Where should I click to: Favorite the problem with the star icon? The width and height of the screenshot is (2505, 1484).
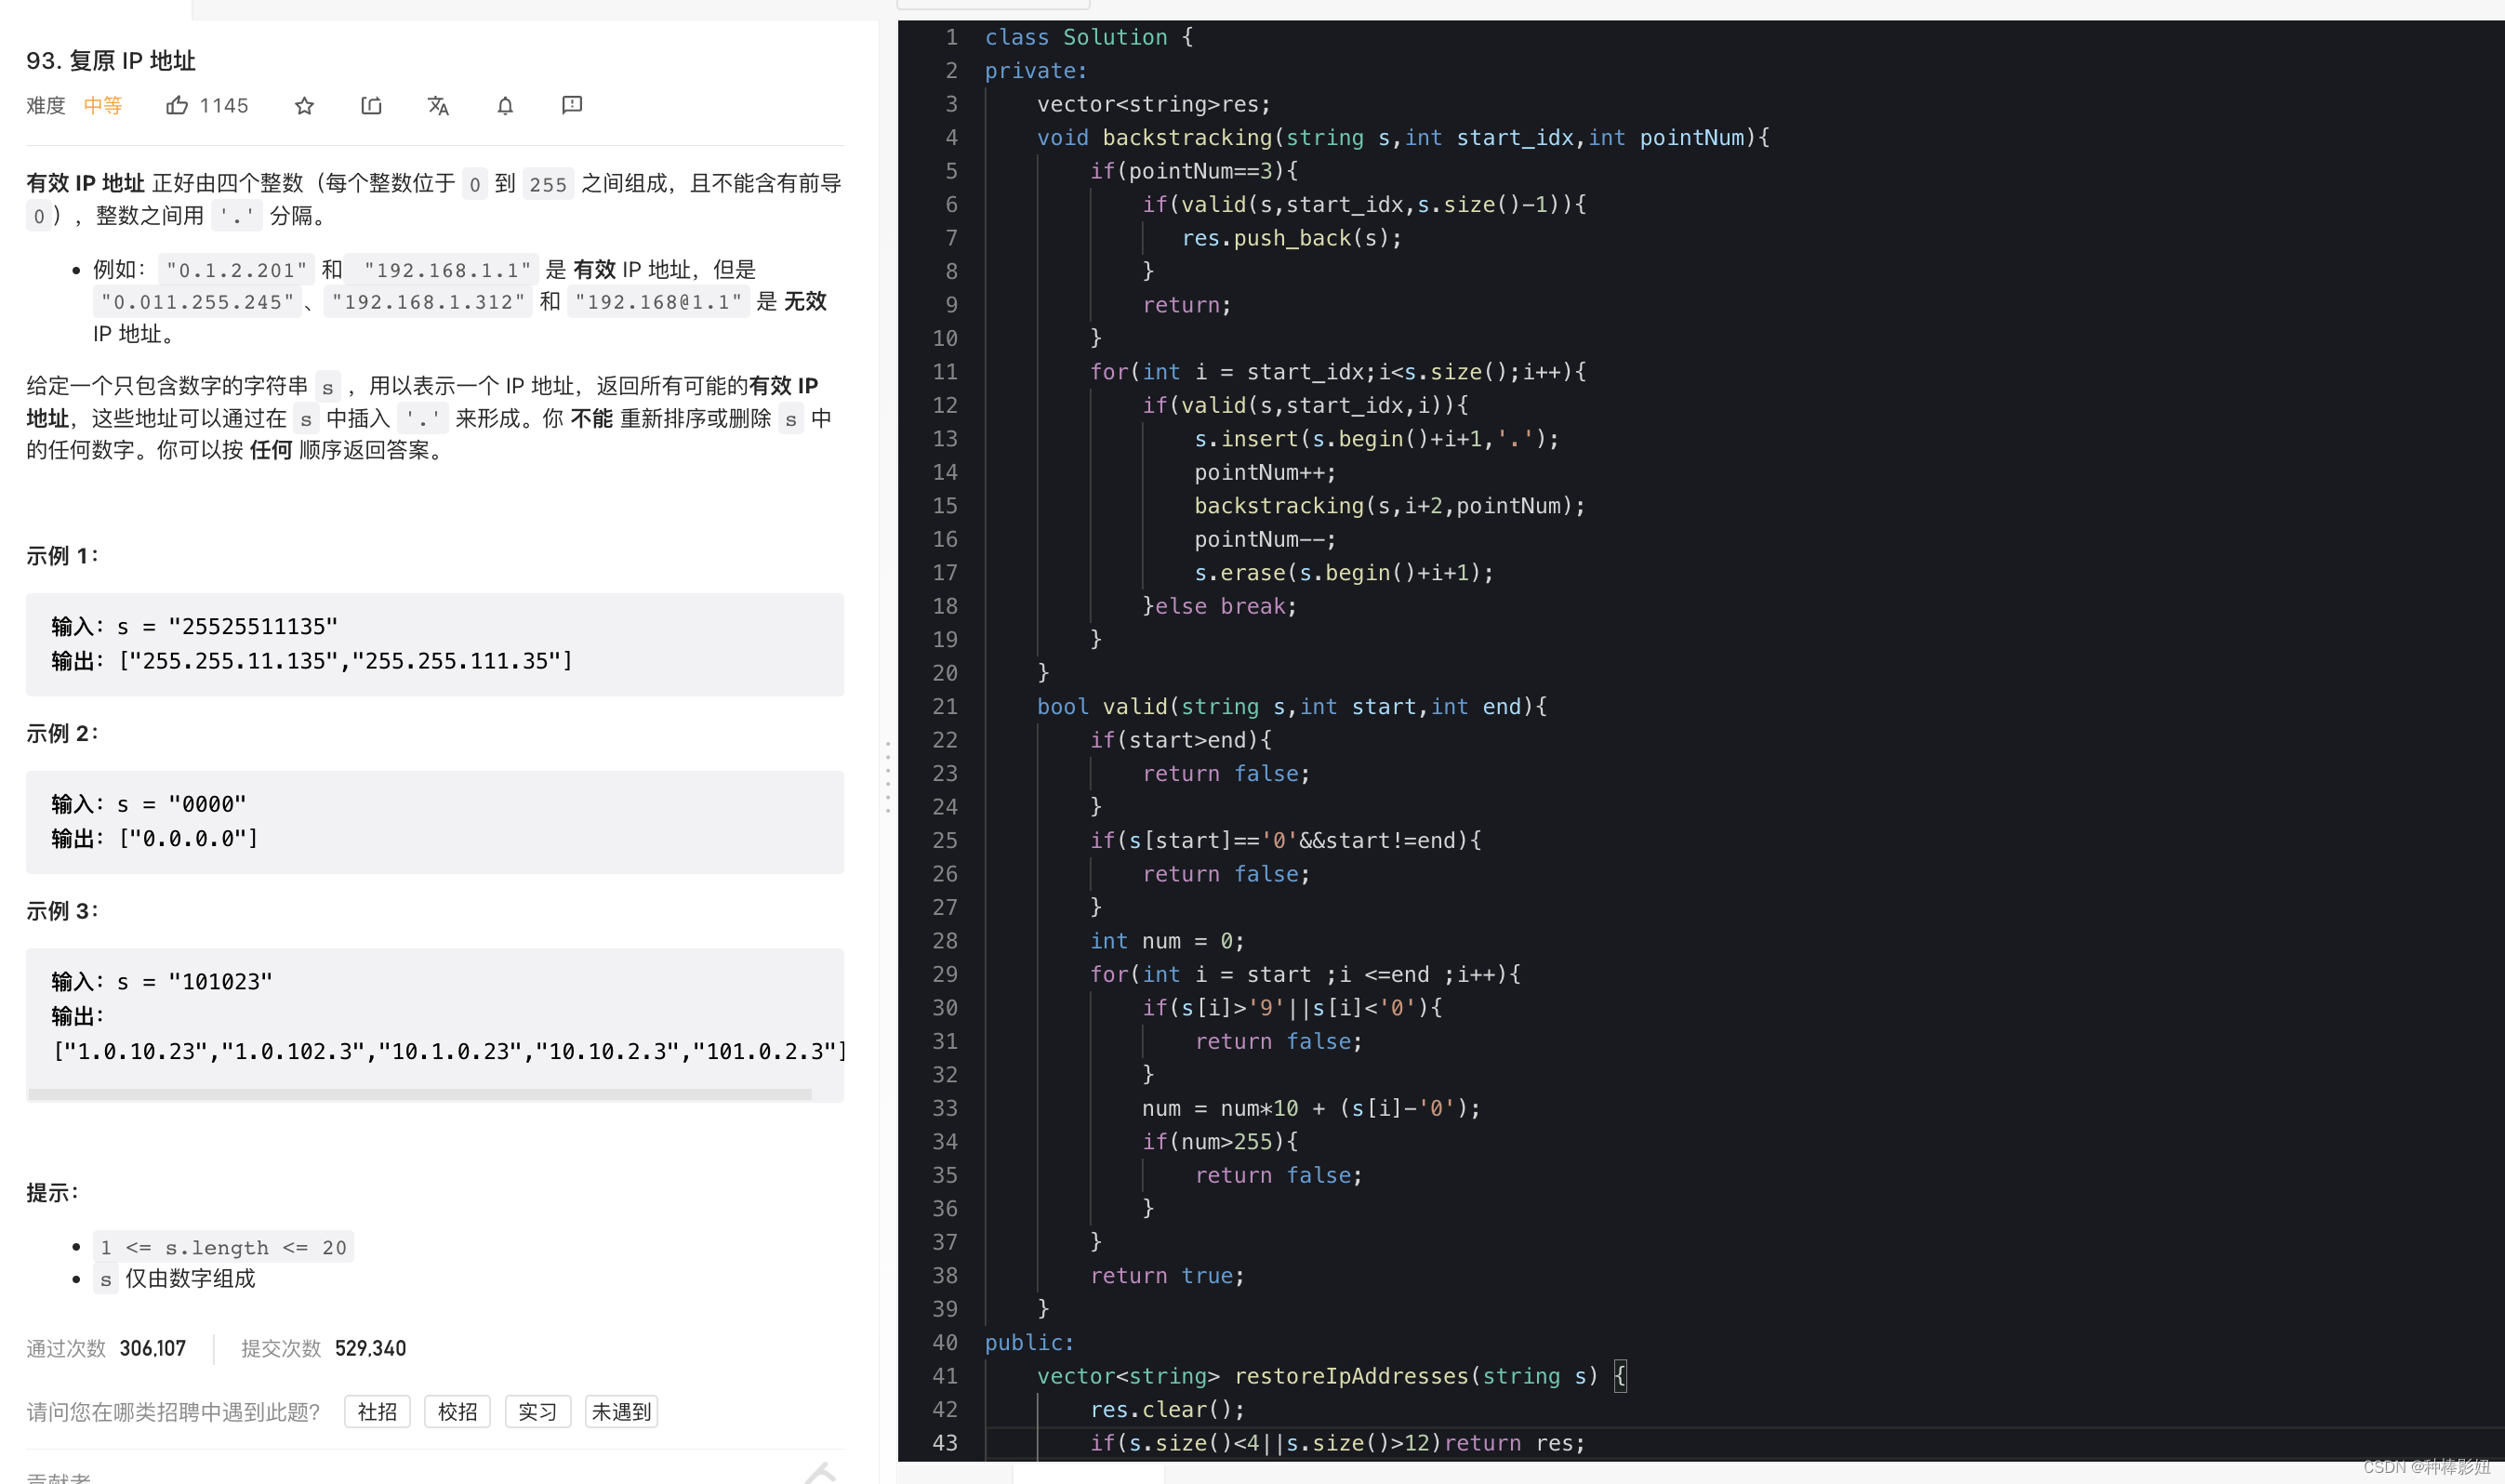pyautogui.click(x=304, y=105)
